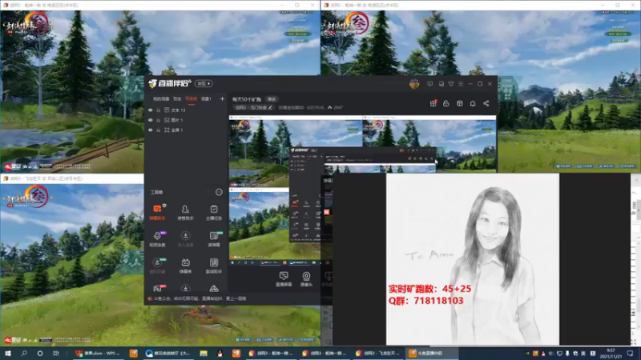This screenshot has height=360, width=641.
Task: Click the tool icon left of 弹幕秀
Action: point(157,266)
